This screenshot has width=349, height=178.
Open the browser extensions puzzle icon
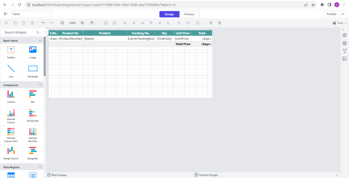tap(322, 5)
